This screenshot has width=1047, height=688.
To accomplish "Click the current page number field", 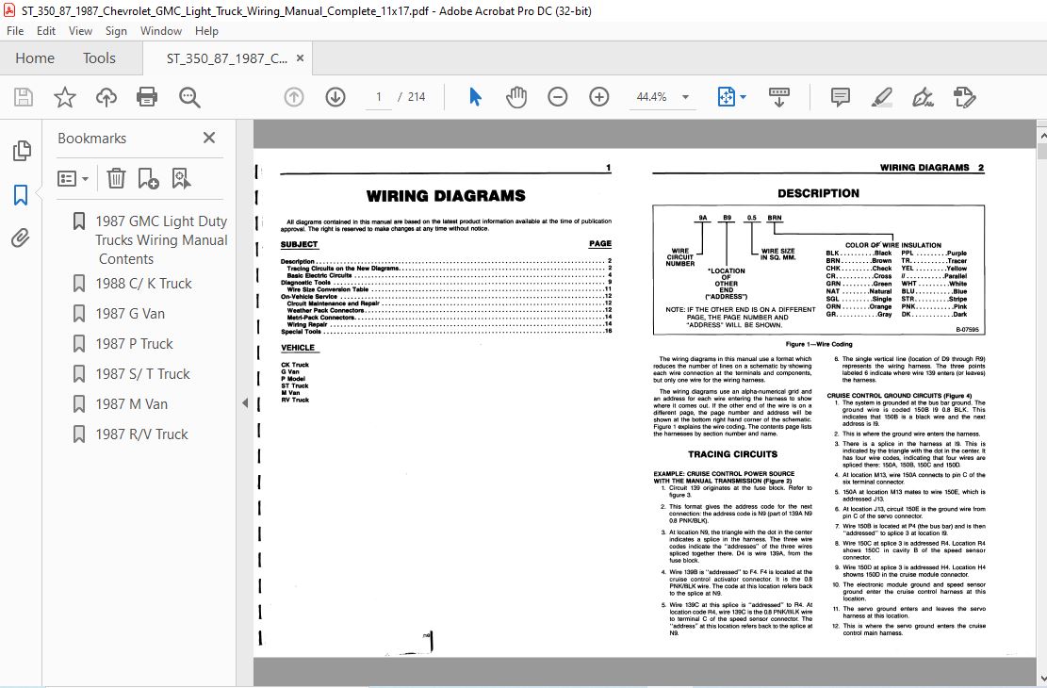I will click(379, 97).
